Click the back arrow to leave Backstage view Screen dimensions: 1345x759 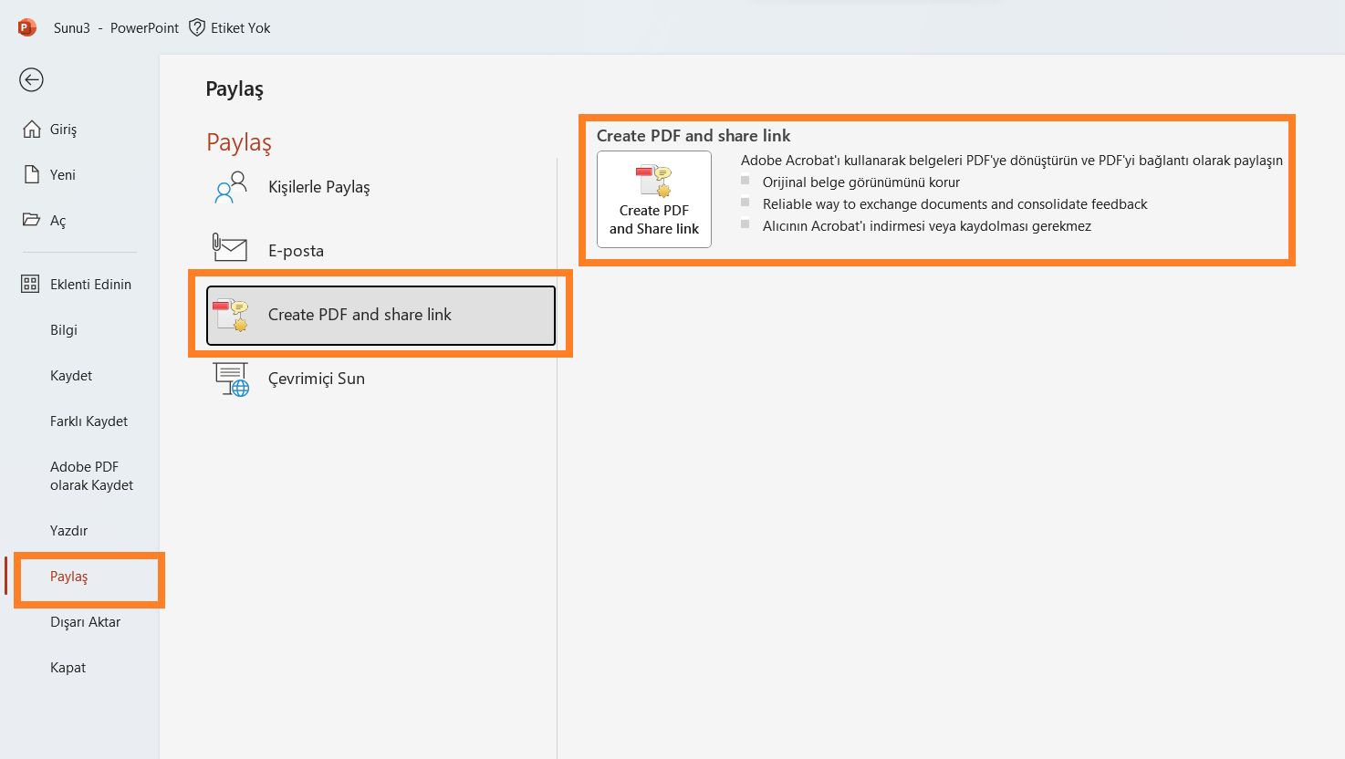(x=30, y=79)
